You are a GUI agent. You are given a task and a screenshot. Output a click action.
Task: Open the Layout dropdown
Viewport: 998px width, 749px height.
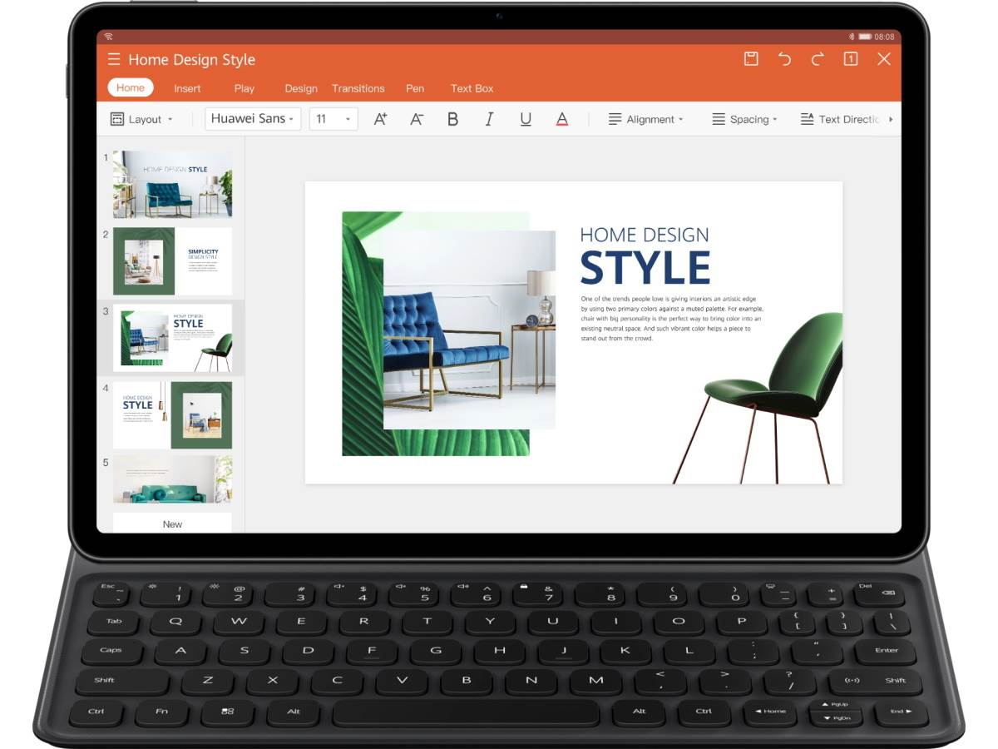pos(142,119)
